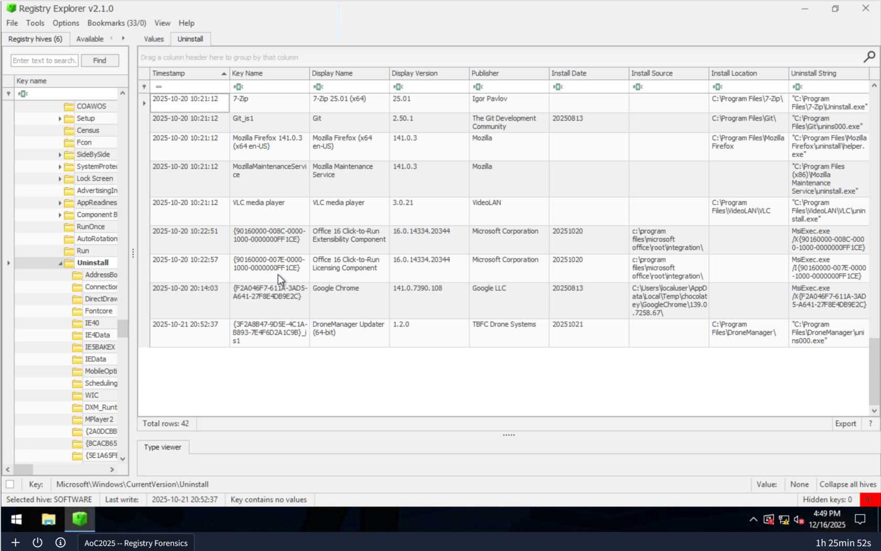Viewport: 881px width, 551px height.
Task: Open the Key Name column filter icon
Action: 238,87
